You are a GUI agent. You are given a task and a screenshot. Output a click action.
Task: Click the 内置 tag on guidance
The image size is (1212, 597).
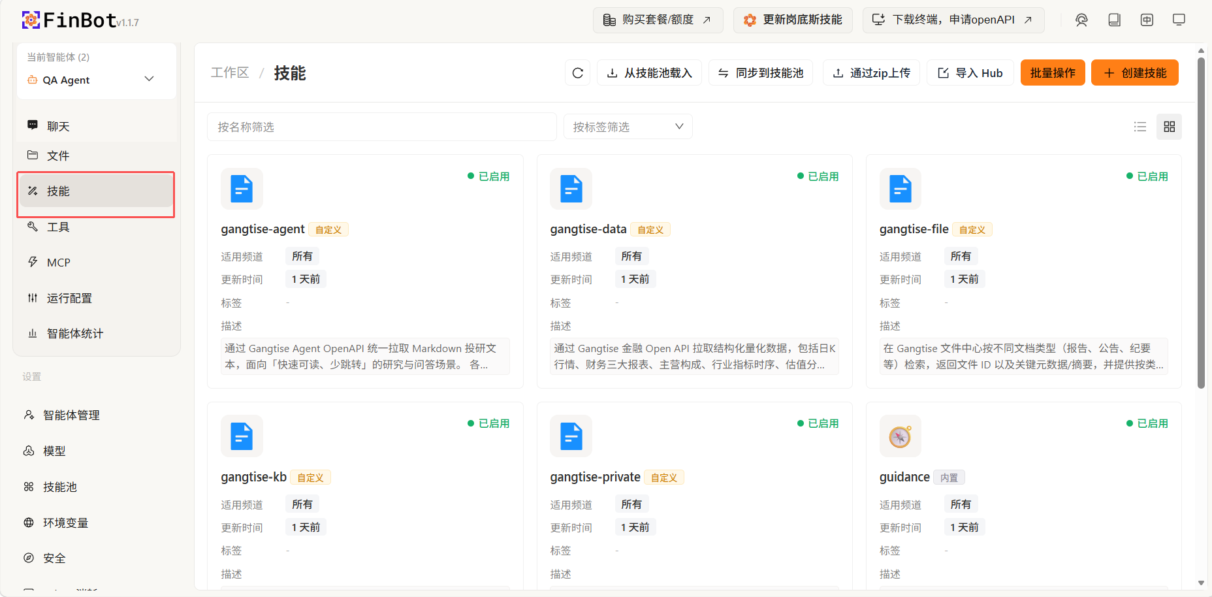click(949, 477)
